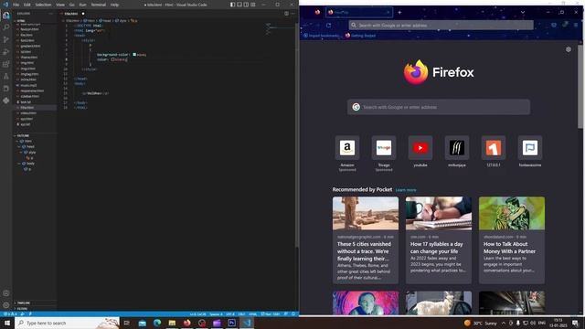The width and height of the screenshot is (585, 329).
Task: Click the Firefox pocket shield icon in toolbar
Action: [x=554, y=25]
